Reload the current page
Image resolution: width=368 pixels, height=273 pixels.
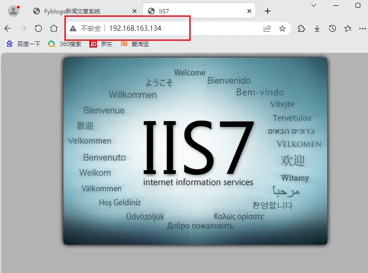point(38,28)
